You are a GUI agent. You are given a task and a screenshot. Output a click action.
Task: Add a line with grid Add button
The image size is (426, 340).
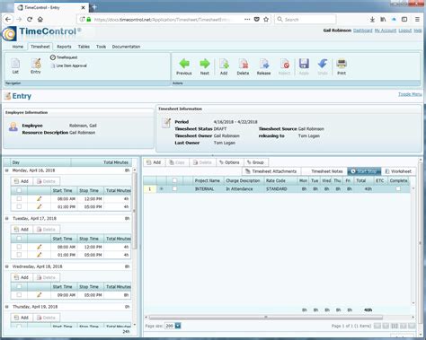(154, 162)
